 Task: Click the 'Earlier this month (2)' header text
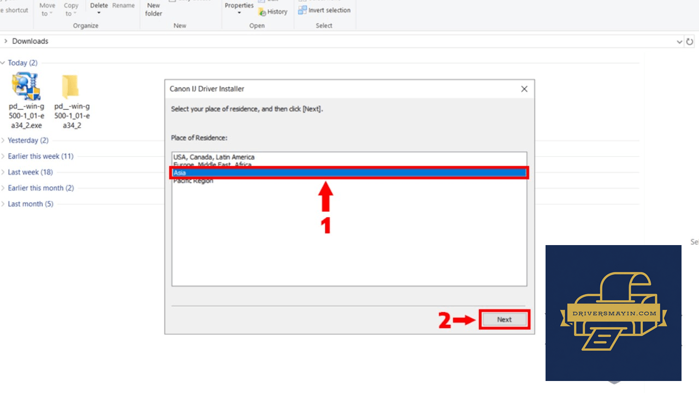coord(41,188)
